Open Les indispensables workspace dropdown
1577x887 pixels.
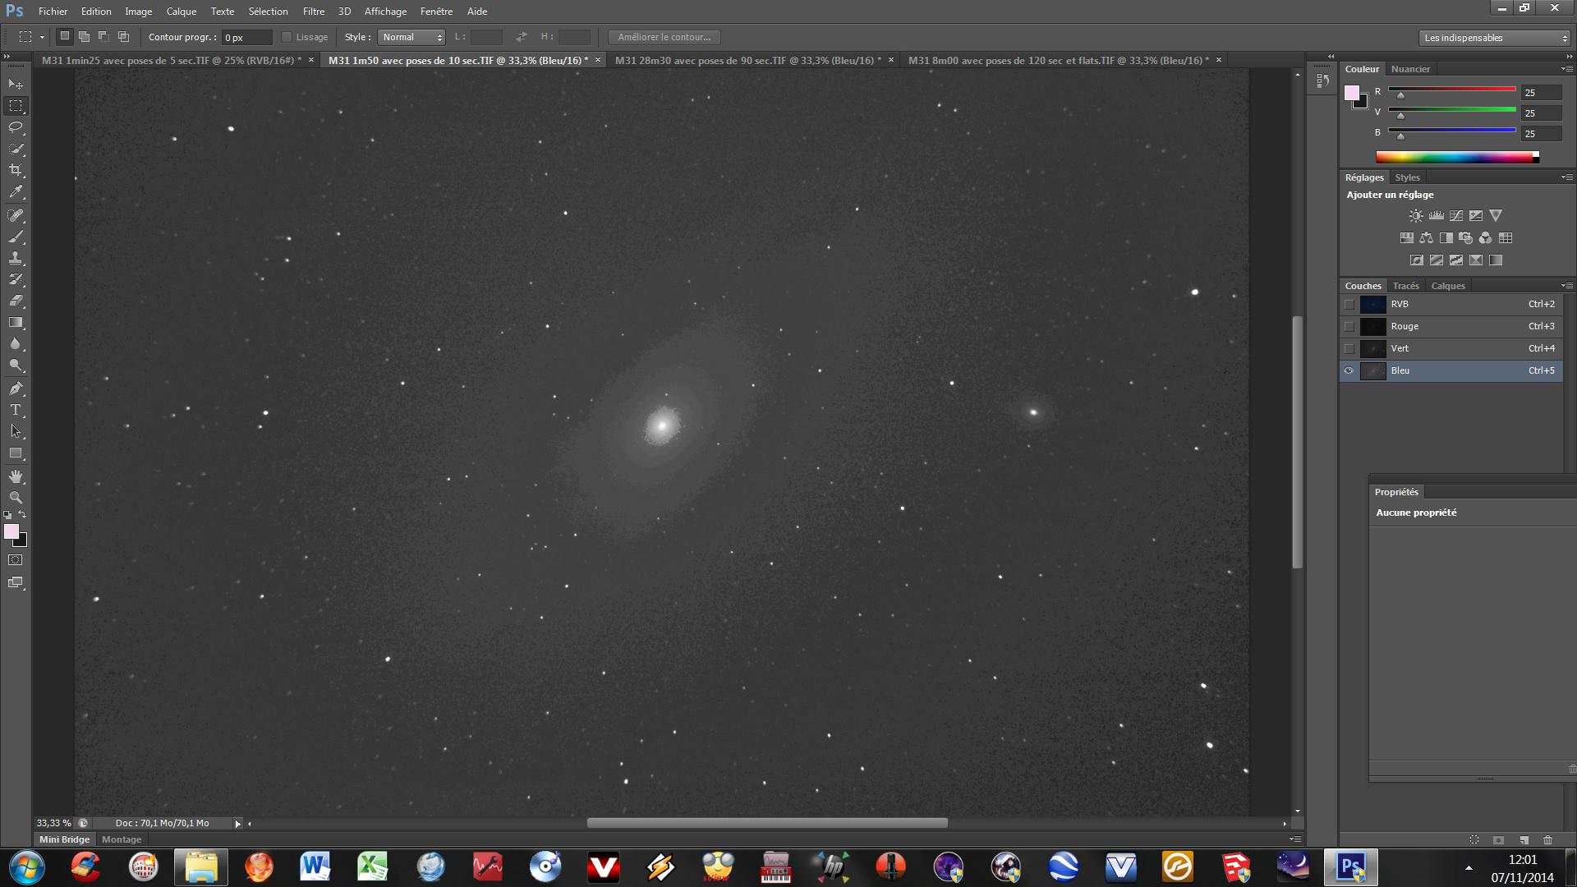point(1494,38)
